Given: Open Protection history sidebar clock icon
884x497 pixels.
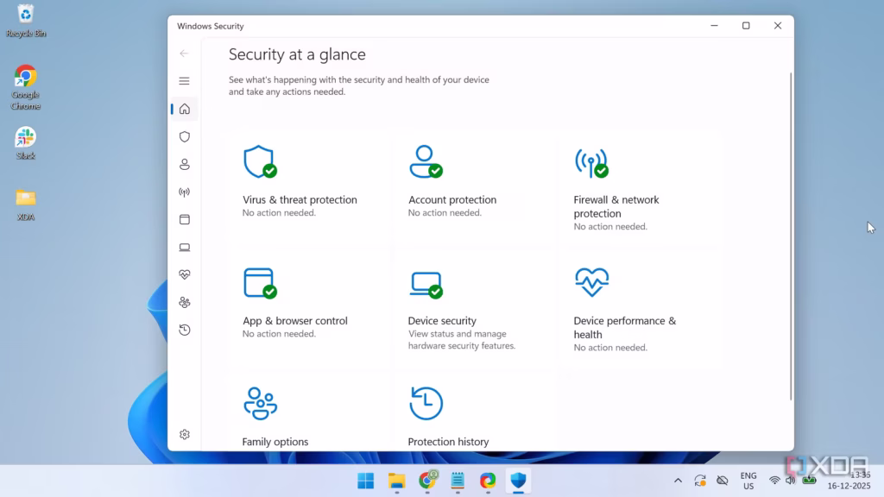Looking at the screenshot, I should tap(185, 330).
